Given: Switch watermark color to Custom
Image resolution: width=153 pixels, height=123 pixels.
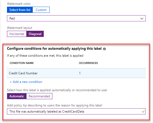Looking at the screenshot, I should pos(41,10).
